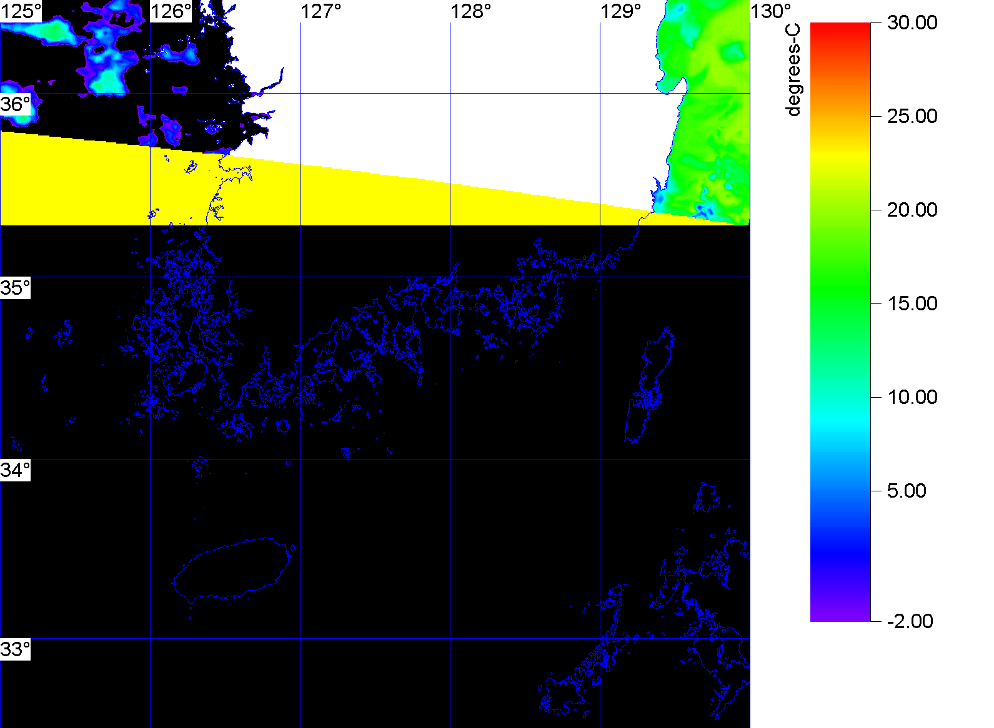
Task: Click the 130° longitude label
Action: pyautogui.click(x=771, y=11)
